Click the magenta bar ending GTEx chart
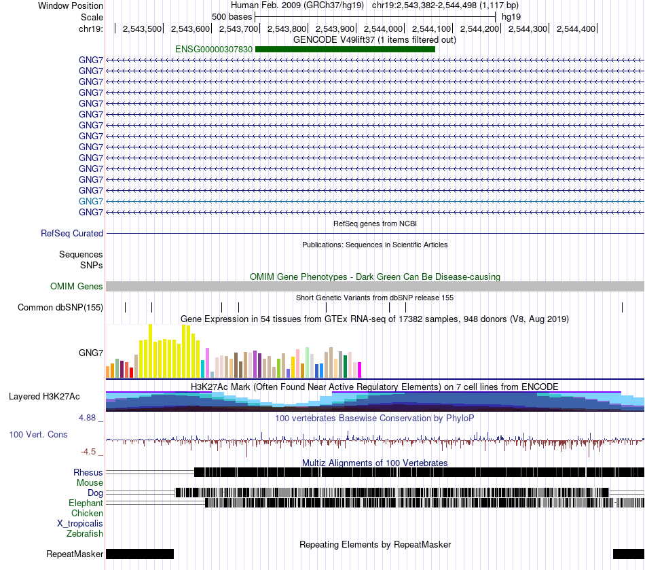 click(x=360, y=370)
